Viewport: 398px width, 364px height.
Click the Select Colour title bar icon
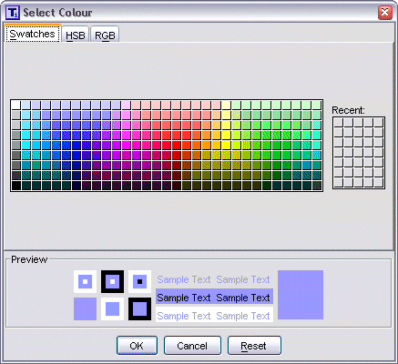(13, 13)
